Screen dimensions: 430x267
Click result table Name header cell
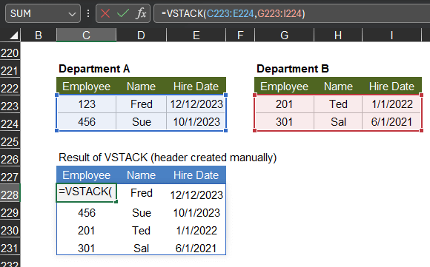coord(141,175)
